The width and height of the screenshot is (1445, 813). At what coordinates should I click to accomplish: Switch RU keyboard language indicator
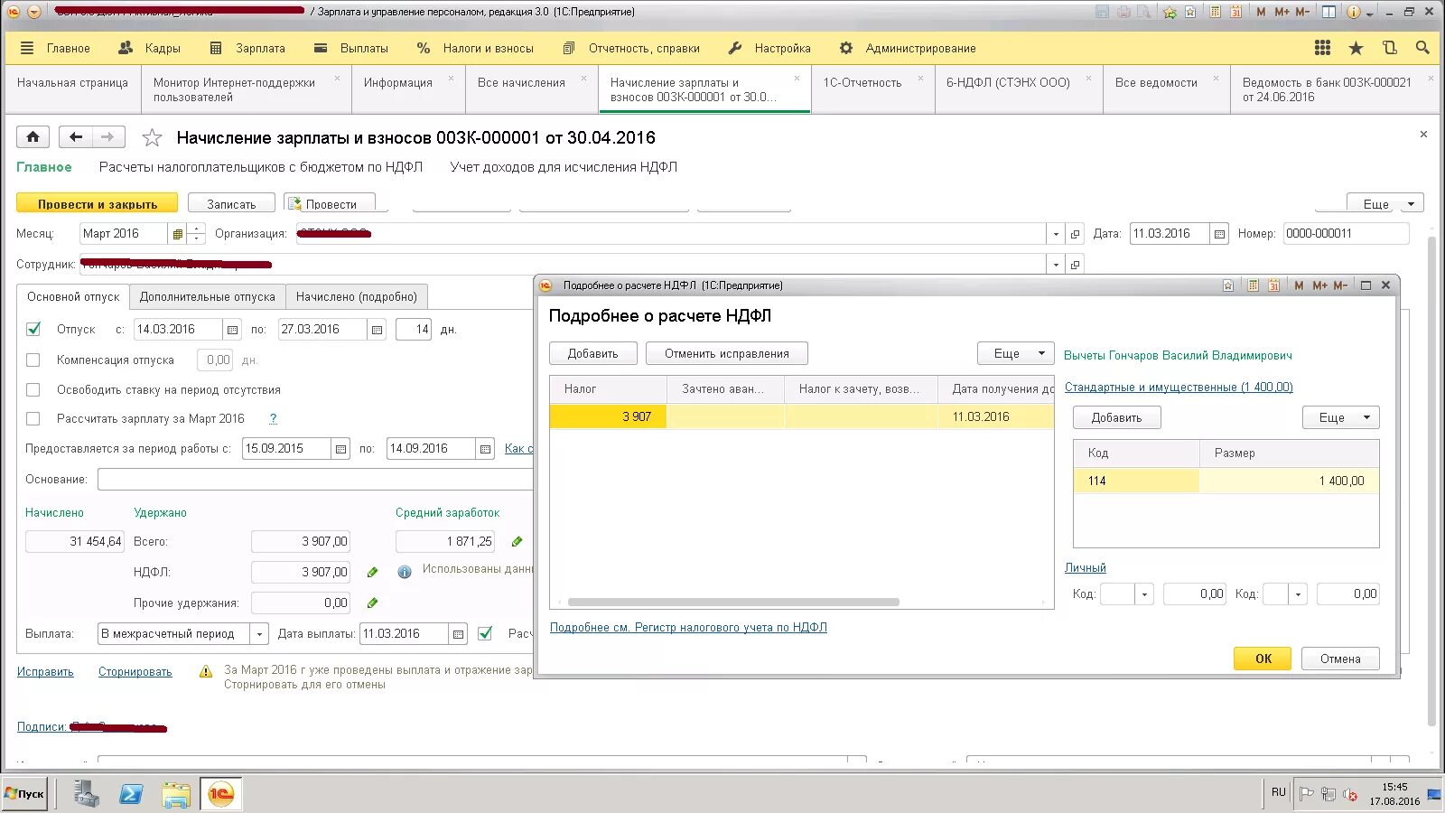pos(1278,792)
